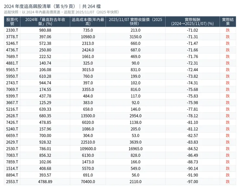Click the 股票代號 column header
This screenshot has height=189, width=240.
pos(12,21)
